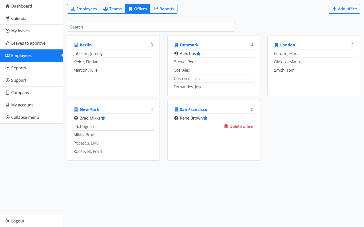
Task: Open Company settings in sidebar
Action: point(31,93)
